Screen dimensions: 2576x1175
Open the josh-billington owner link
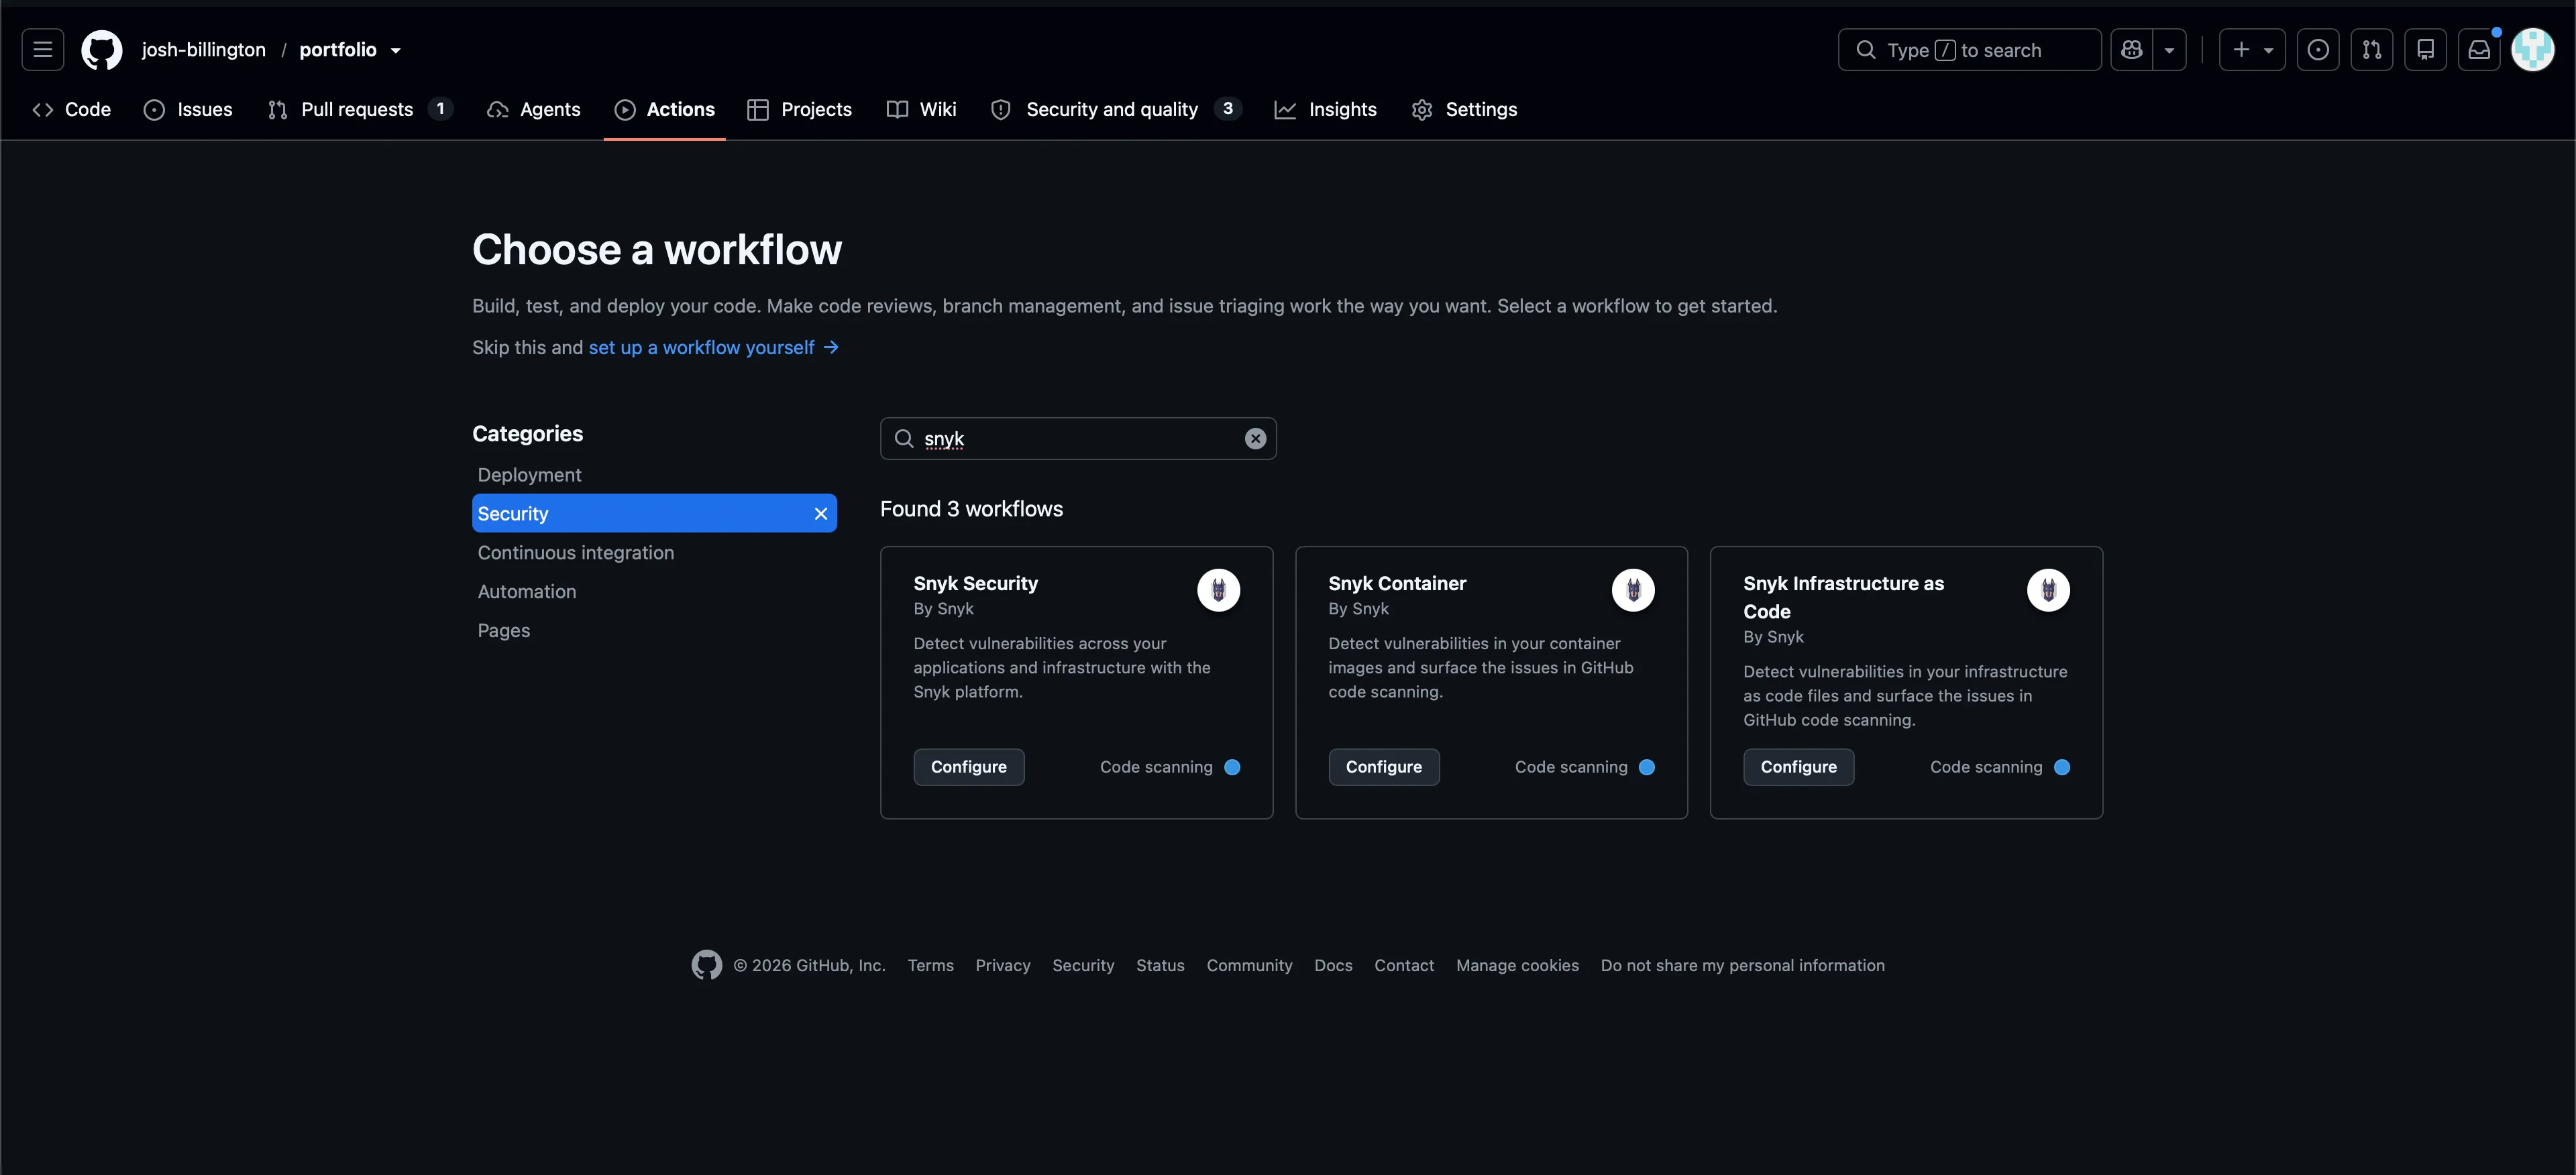tap(203, 49)
